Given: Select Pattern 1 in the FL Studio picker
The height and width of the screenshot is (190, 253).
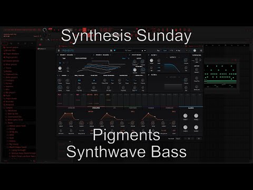Looking at the screenshot, I should [42, 49].
